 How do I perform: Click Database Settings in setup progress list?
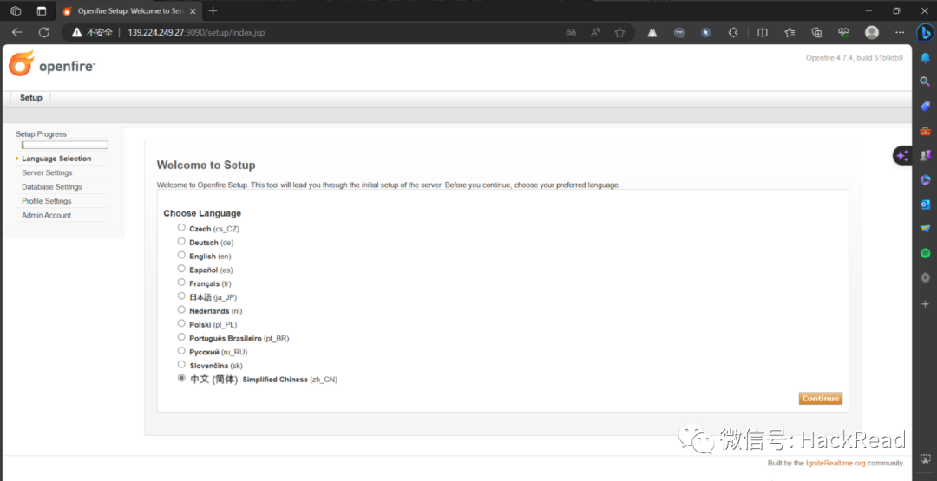(x=52, y=187)
